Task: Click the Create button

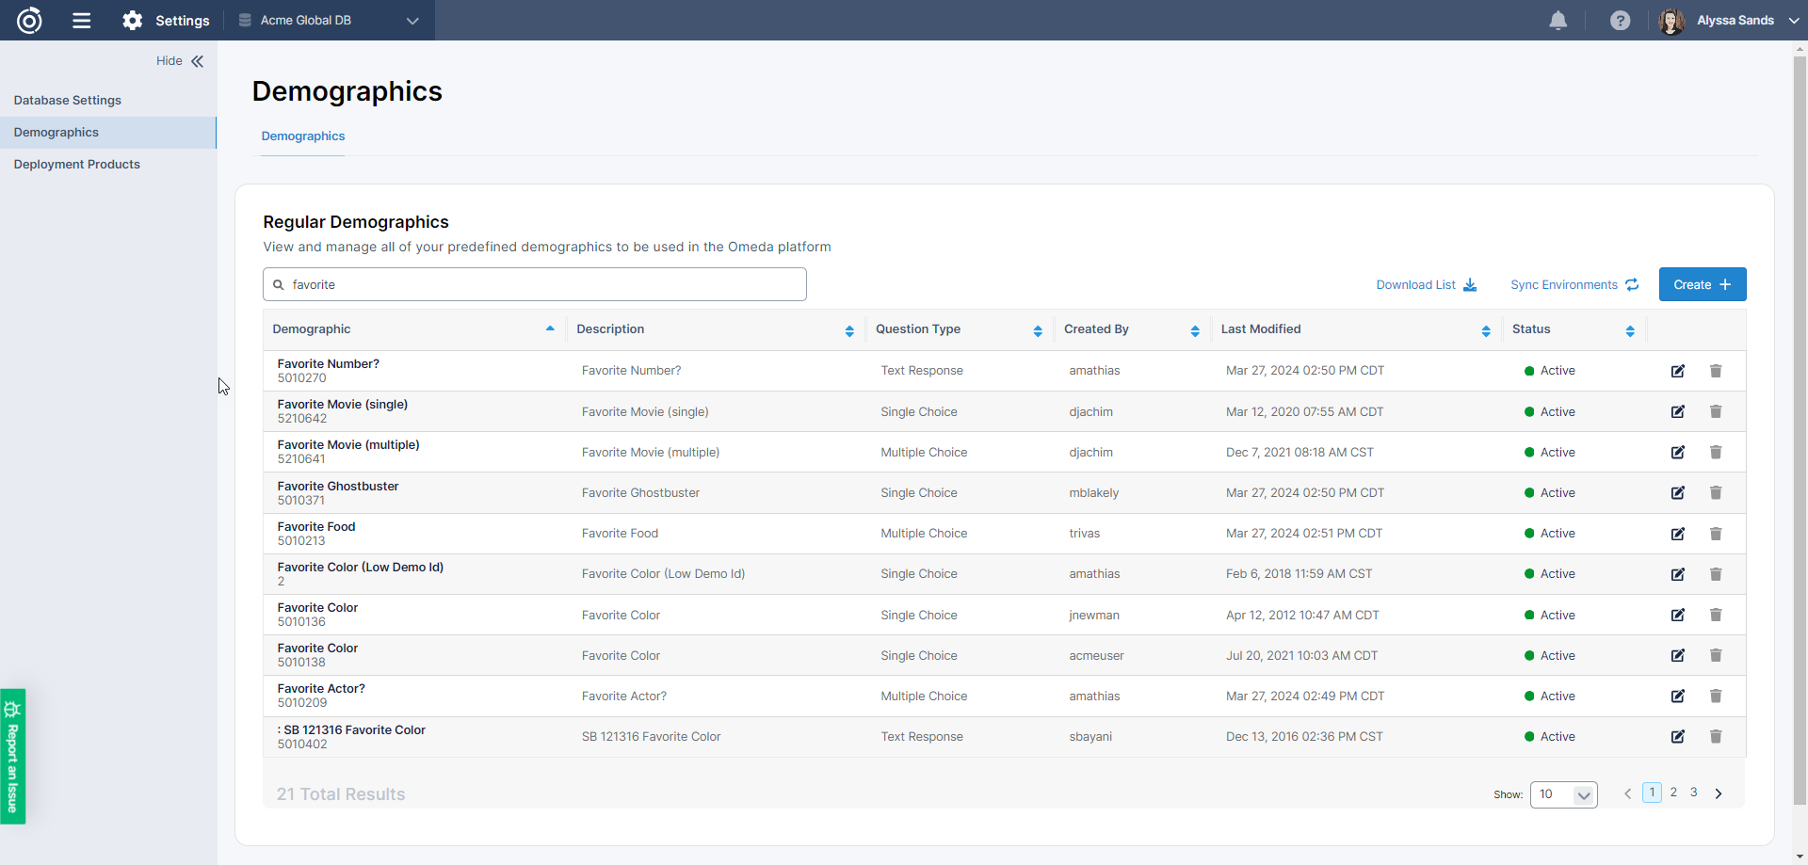Action: click(1702, 284)
